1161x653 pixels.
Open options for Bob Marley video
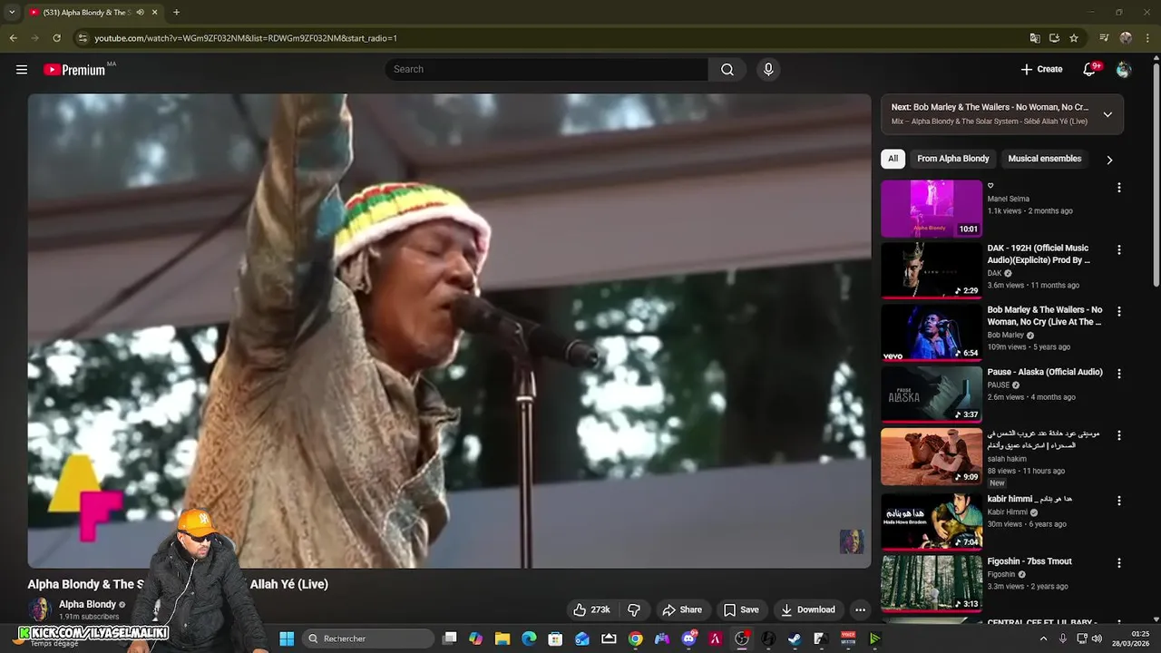coord(1118,311)
